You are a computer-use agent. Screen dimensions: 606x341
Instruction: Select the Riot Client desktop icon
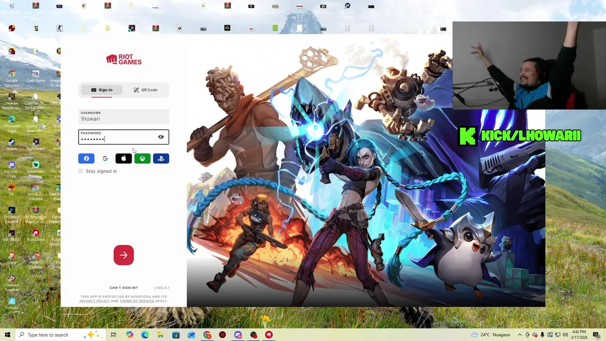(36, 236)
